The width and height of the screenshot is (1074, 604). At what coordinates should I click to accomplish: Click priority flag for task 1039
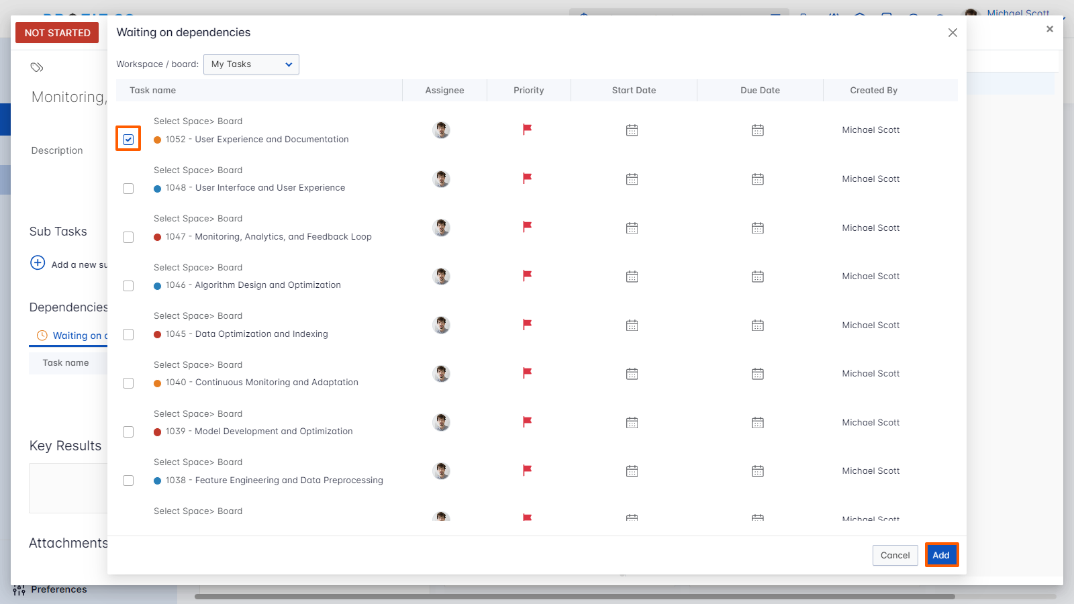(x=528, y=422)
